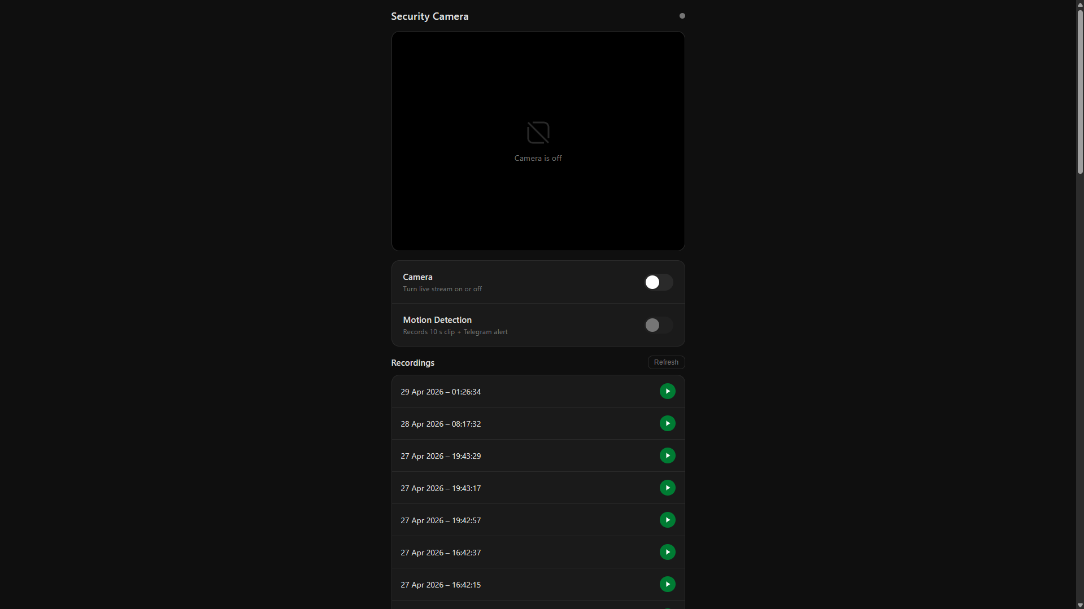Click the page's vertical scrollbar thumb
This screenshot has height=609, width=1084.
tap(1079, 92)
